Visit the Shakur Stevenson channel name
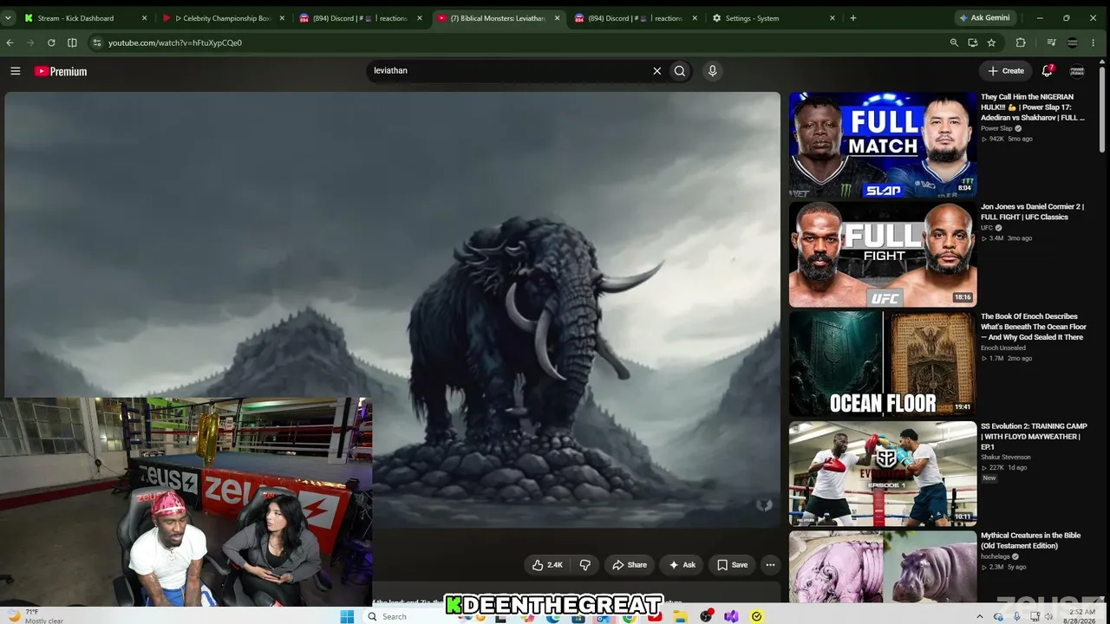Viewport: 1110px width, 624px height. pyautogui.click(x=1004, y=457)
